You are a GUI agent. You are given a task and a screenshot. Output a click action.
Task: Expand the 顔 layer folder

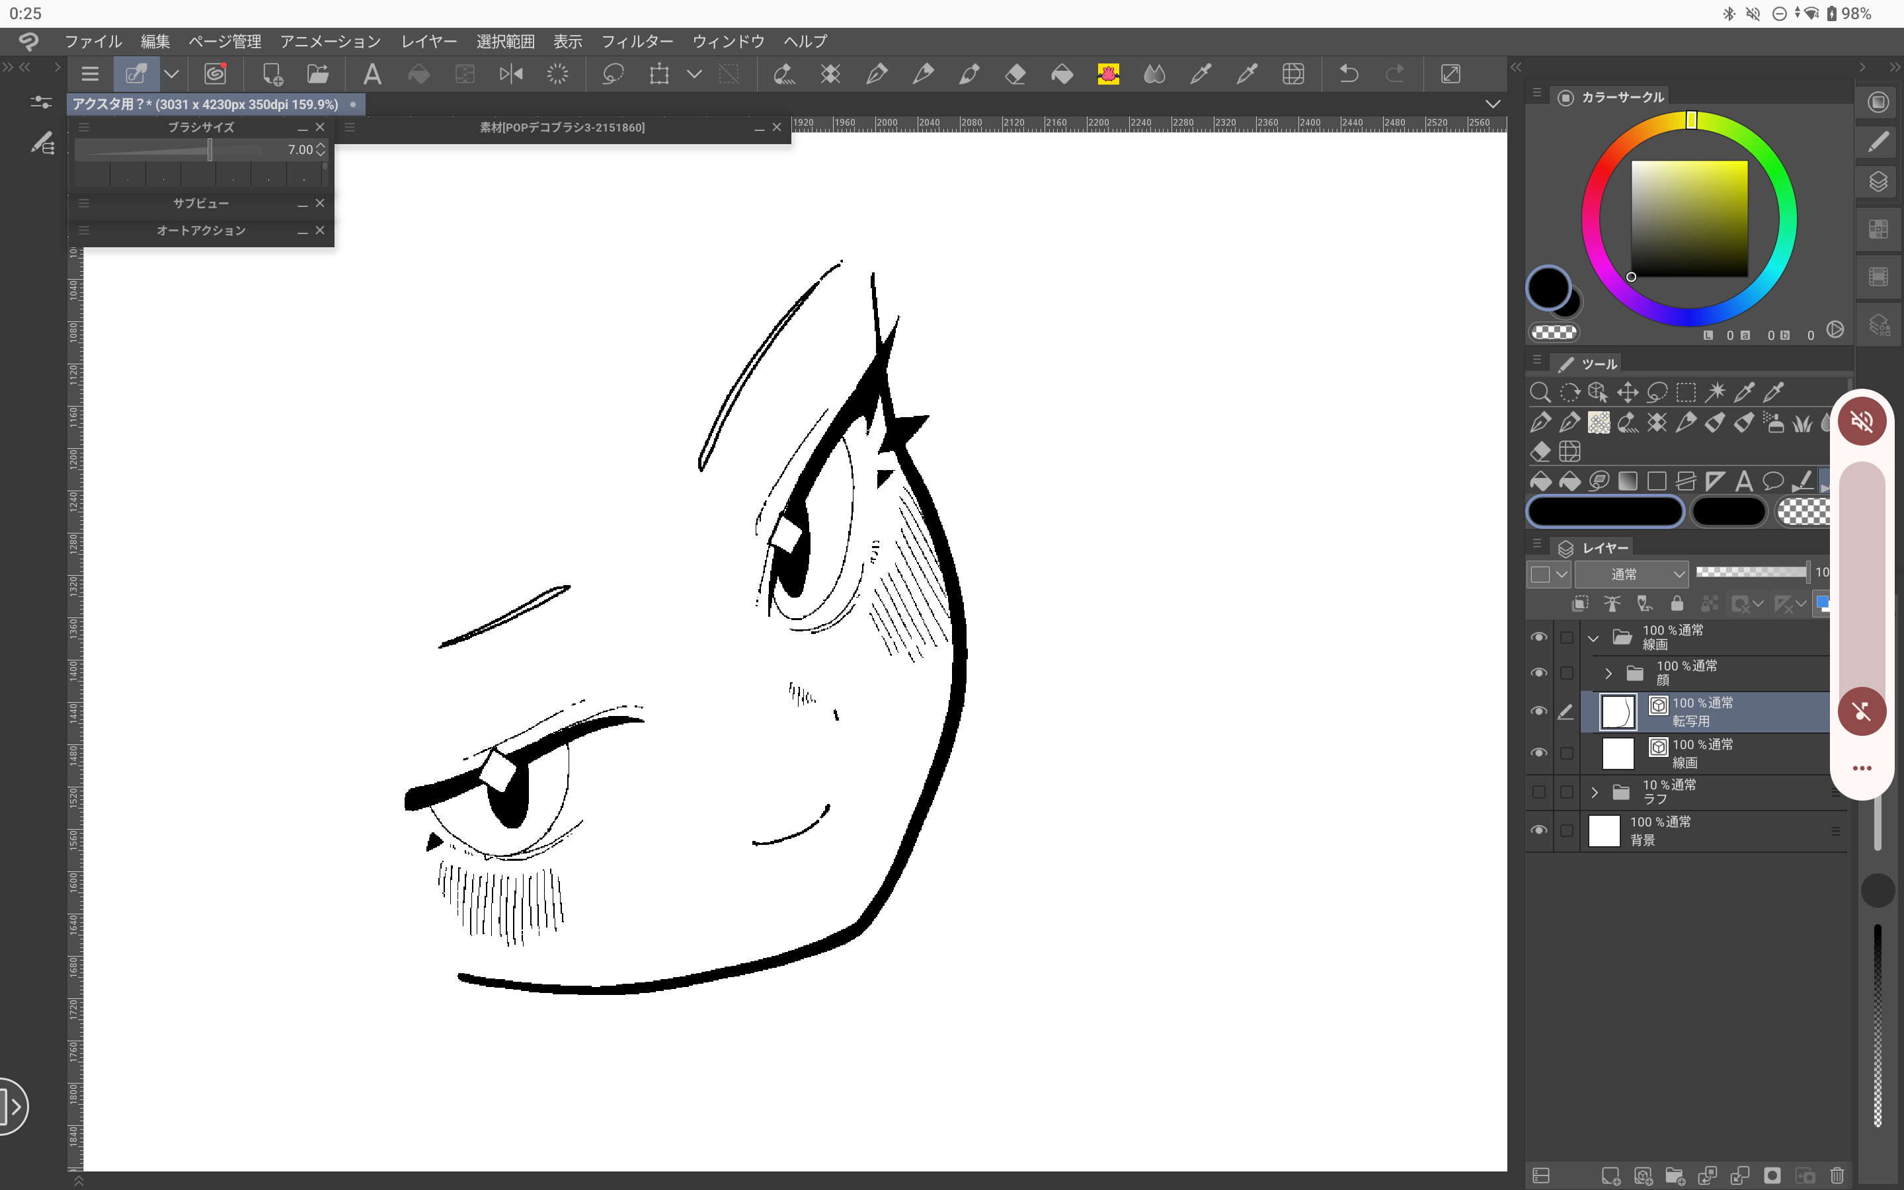click(1608, 674)
